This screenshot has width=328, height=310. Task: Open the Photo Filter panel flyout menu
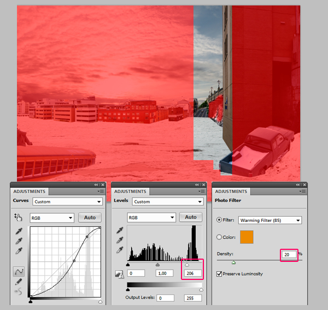tap(302, 191)
